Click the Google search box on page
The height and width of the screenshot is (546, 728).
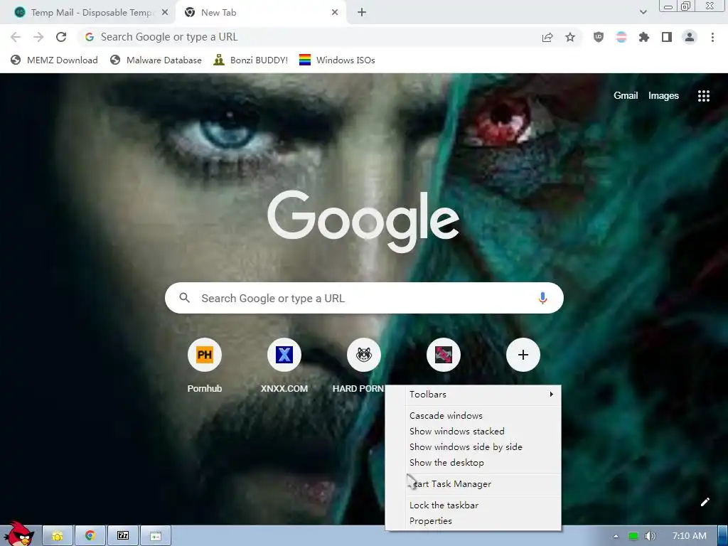364,298
